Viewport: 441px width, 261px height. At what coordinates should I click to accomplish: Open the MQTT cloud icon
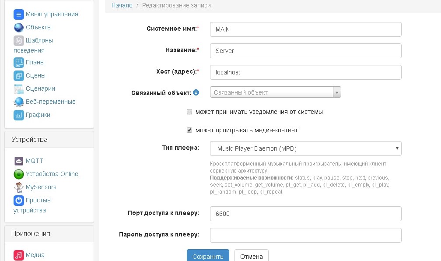coord(18,161)
